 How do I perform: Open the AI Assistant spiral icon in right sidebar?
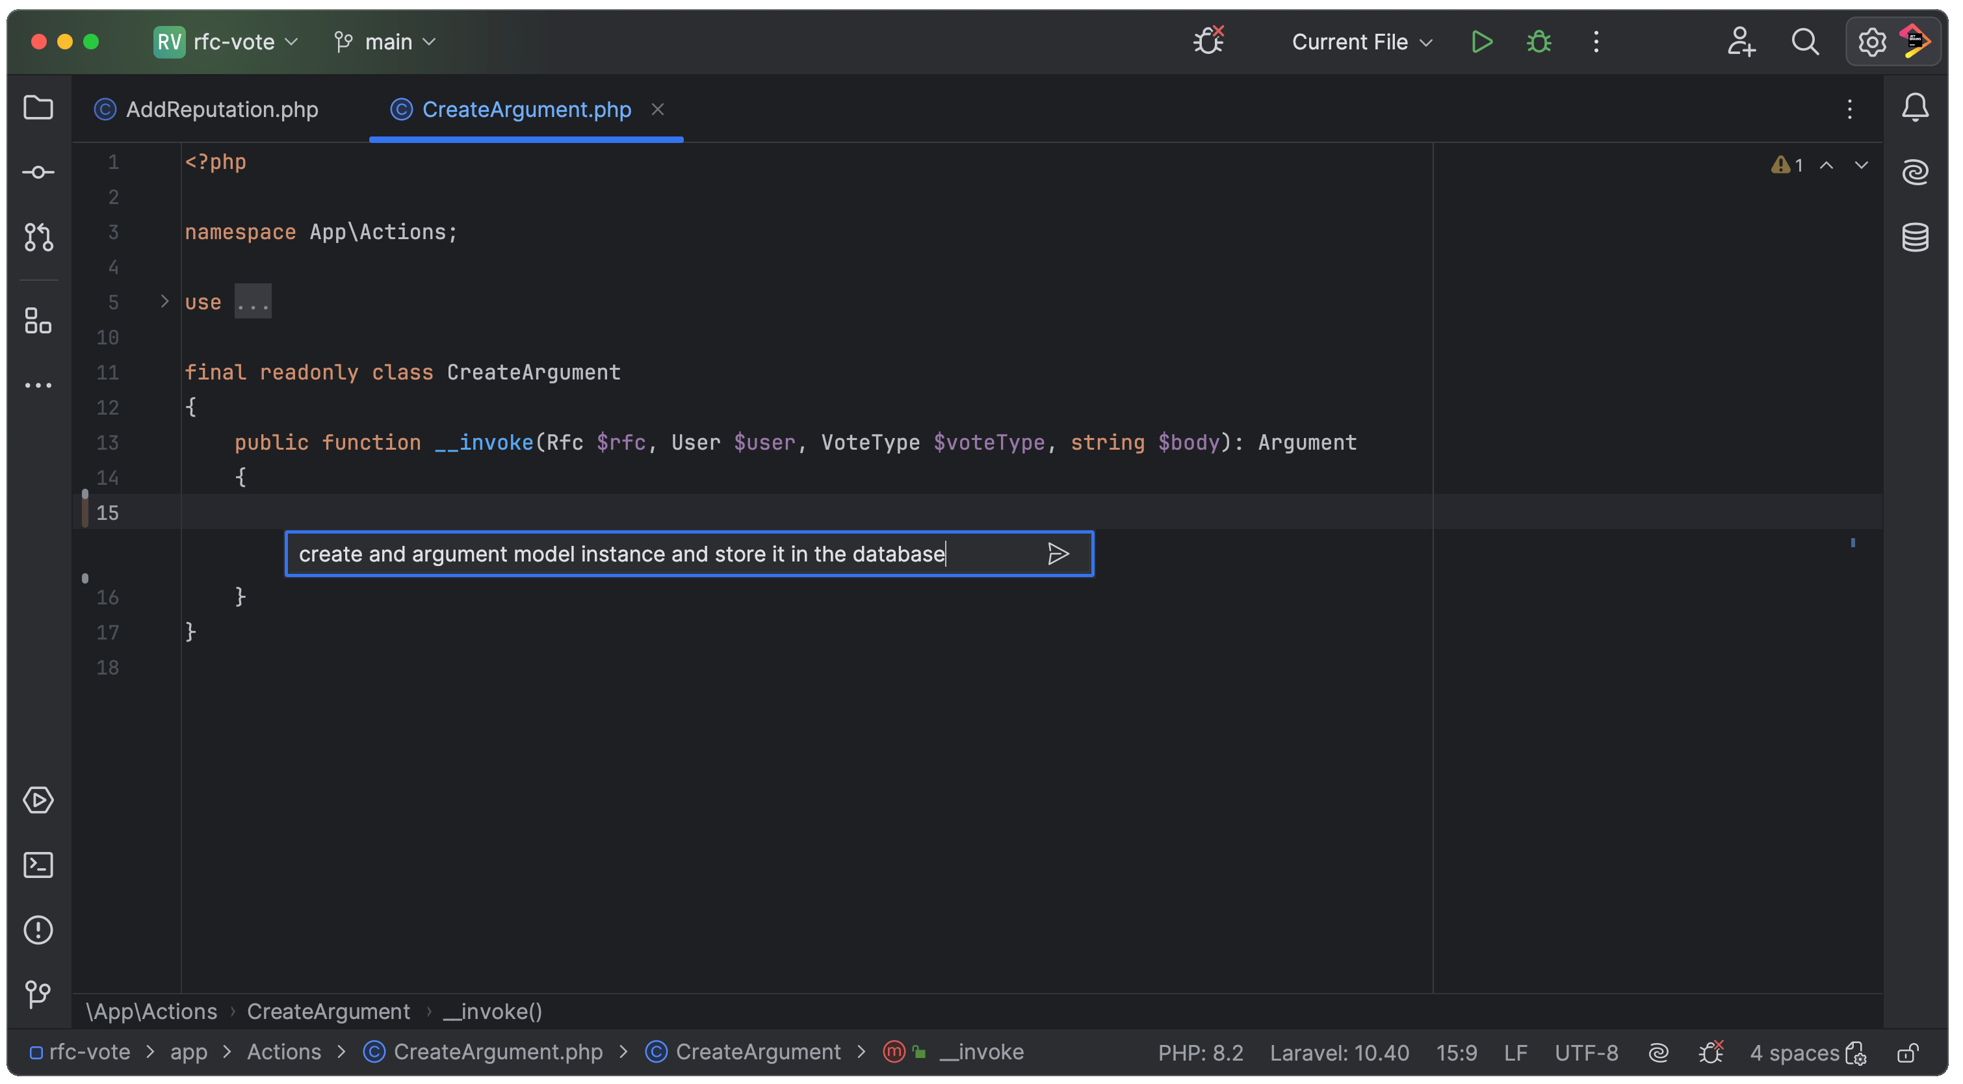tap(1914, 172)
